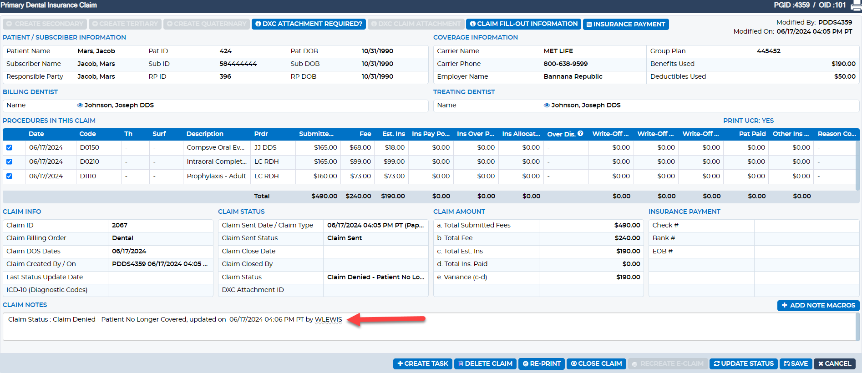Click the Close Claim button
The width and height of the screenshot is (862, 373).
596,363
